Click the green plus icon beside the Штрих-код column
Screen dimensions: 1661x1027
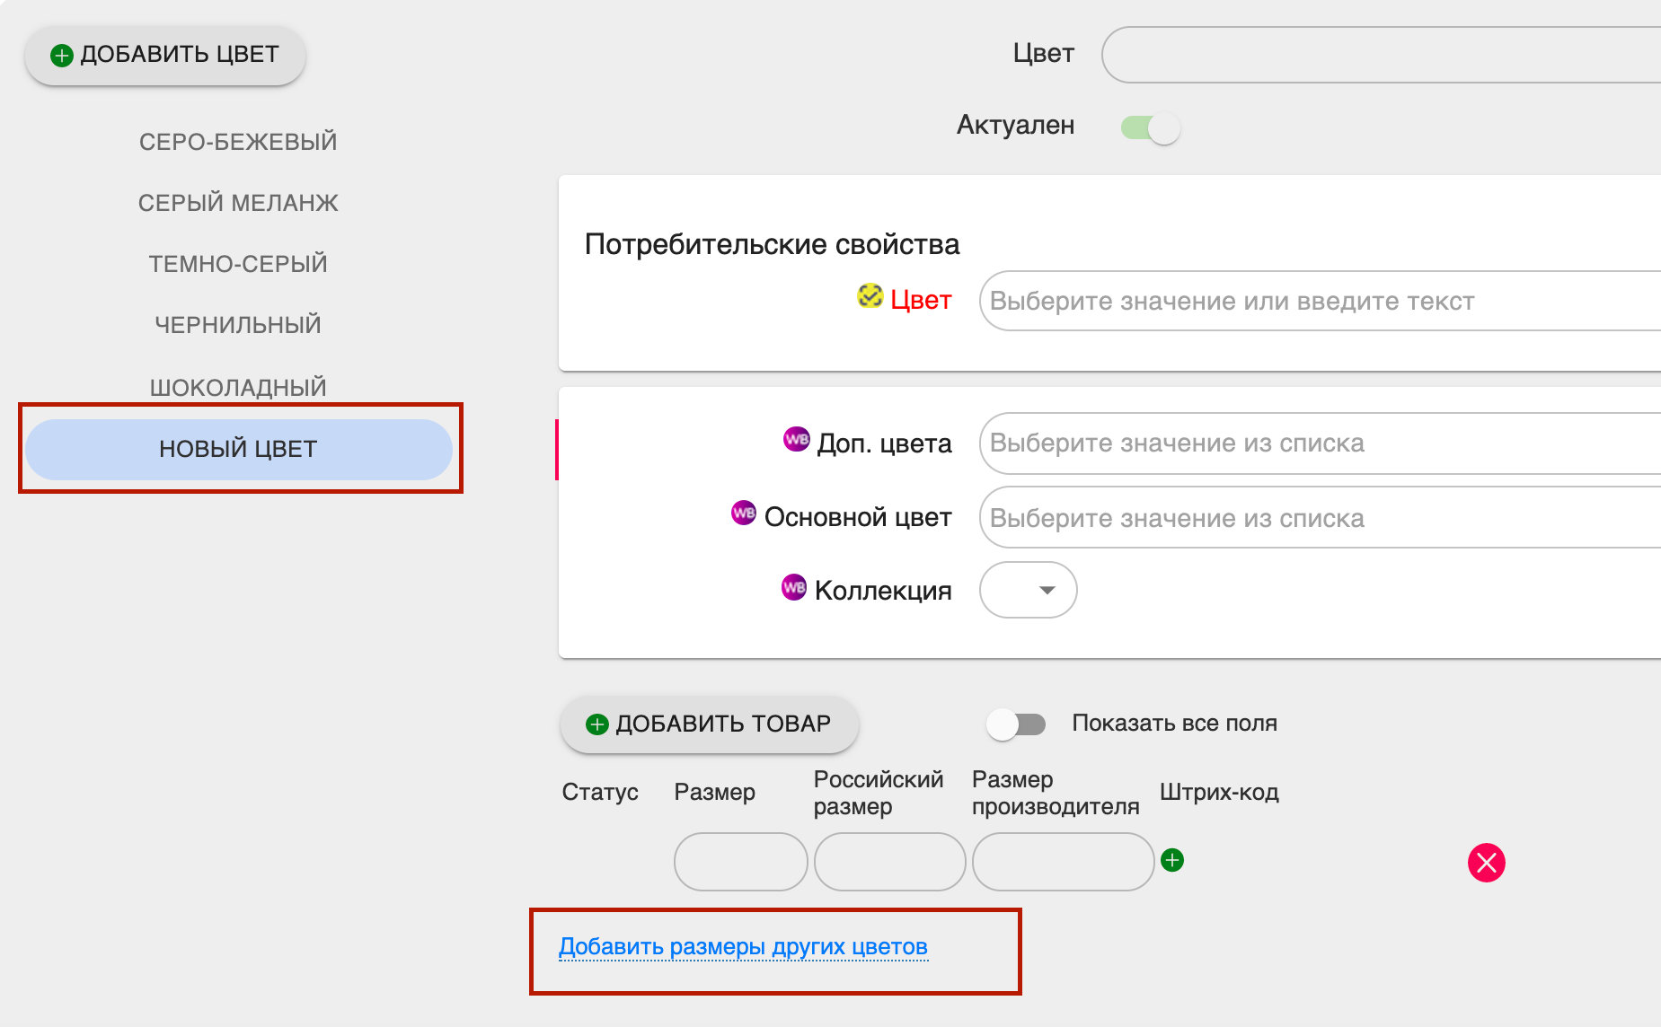point(1172,860)
